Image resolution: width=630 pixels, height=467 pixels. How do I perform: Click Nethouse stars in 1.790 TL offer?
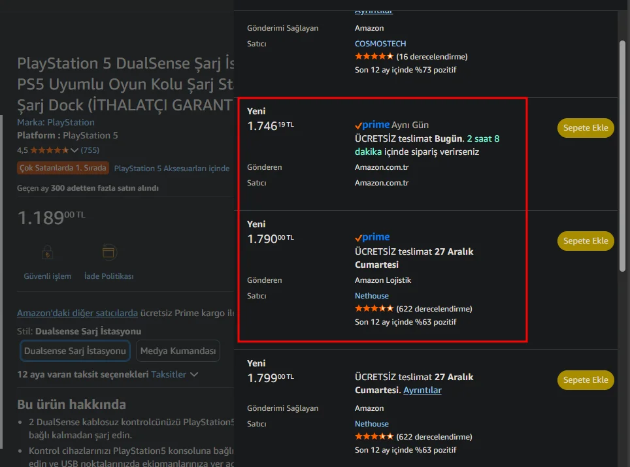pyautogui.click(x=374, y=309)
